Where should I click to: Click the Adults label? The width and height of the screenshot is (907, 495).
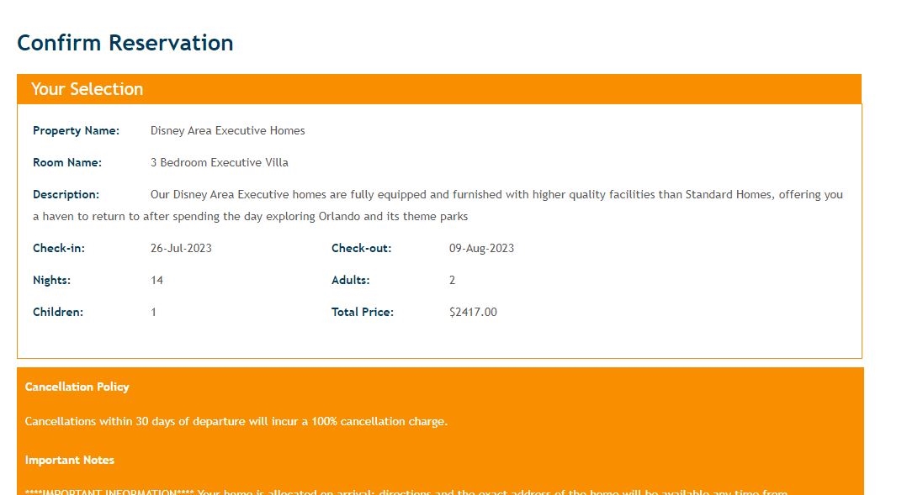[351, 281]
